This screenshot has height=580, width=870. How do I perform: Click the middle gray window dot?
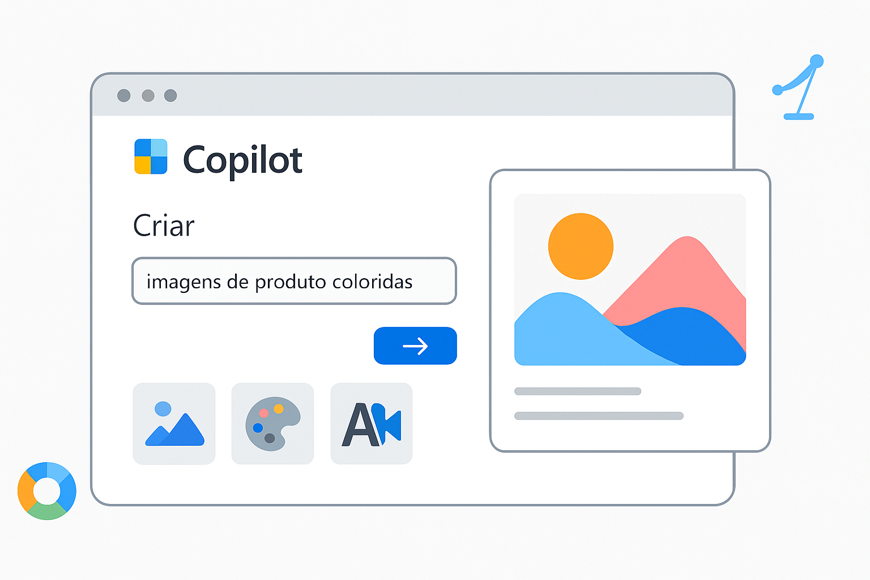tap(148, 96)
